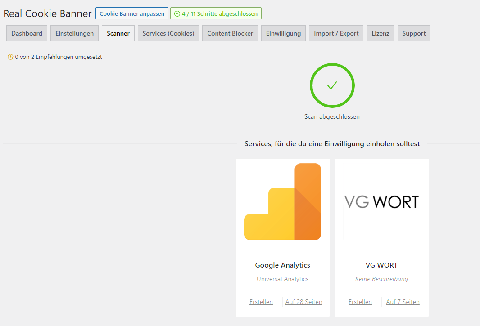Open the Services (Cookies) tab
This screenshot has height=326, width=480.
pyautogui.click(x=168, y=33)
